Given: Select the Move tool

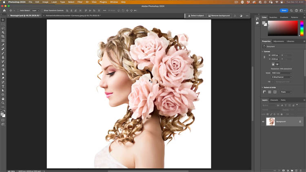Looking at the screenshot, I should point(3,20).
